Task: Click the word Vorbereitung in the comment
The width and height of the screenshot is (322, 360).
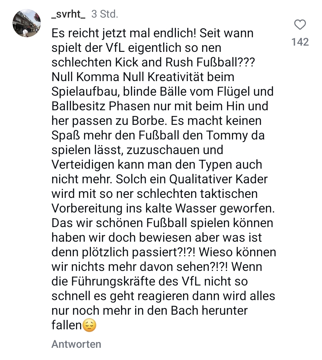Action: [87, 209]
